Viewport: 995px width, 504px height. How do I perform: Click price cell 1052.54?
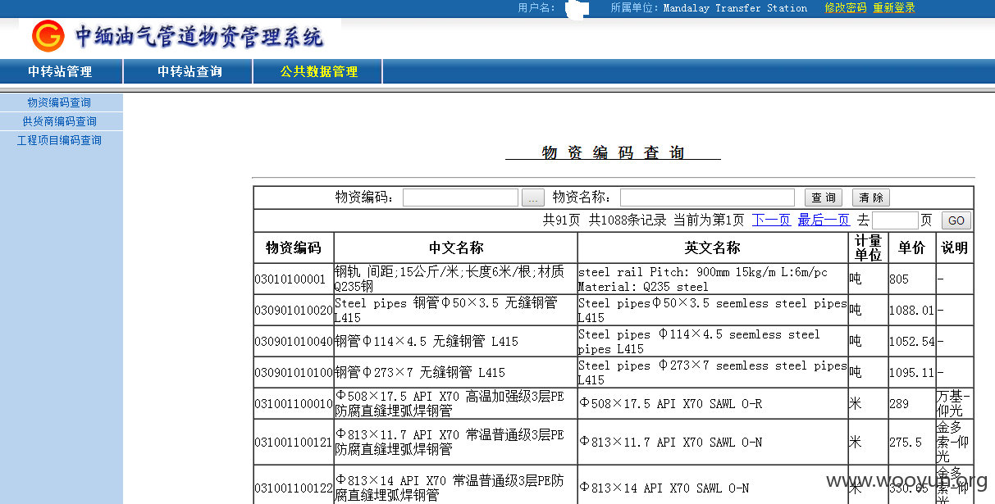click(x=911, y=342)
